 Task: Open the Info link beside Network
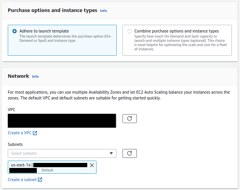[35, 77]
